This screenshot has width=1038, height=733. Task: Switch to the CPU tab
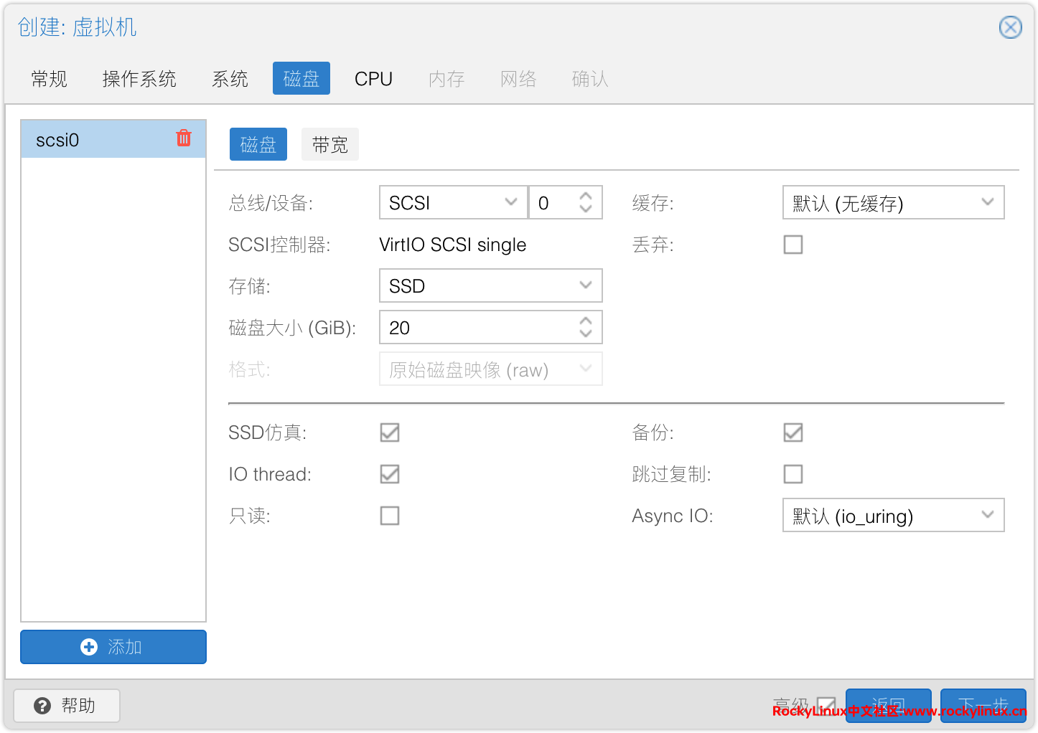[373, 79]
